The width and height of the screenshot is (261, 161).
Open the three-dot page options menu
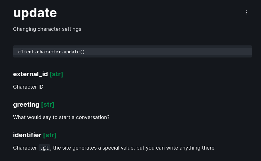click(x=246, y=12)
